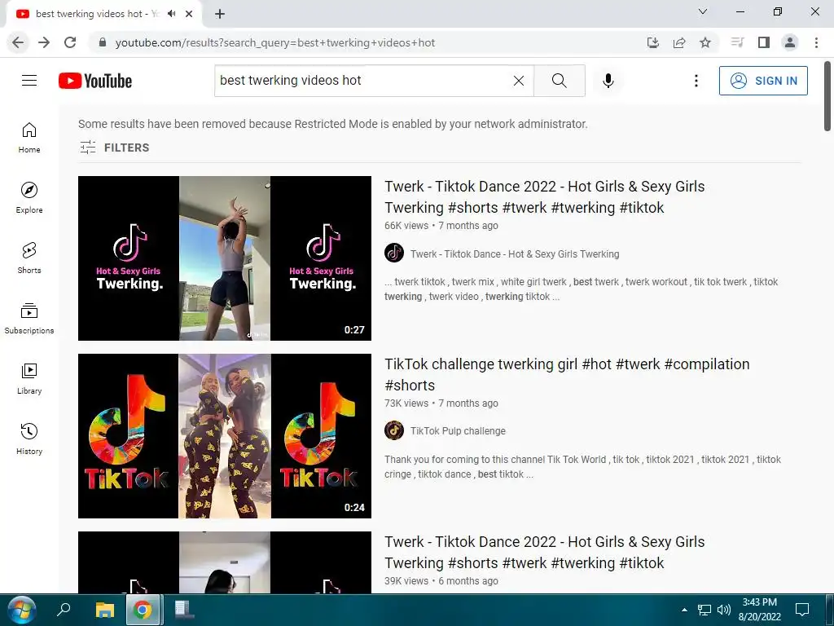The image size is (834, 626).
Task: Open first video title with 66K views
Action: (x=545, y=197)
